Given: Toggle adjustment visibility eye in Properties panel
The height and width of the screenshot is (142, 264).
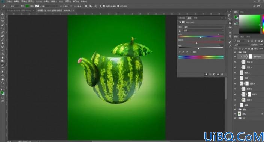Looking at the screenshot, I should (x=218, y=74).
